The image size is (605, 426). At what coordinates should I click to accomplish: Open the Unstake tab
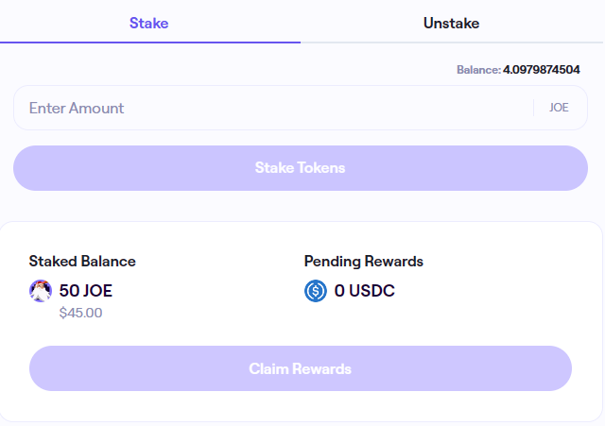coord(452,23)
